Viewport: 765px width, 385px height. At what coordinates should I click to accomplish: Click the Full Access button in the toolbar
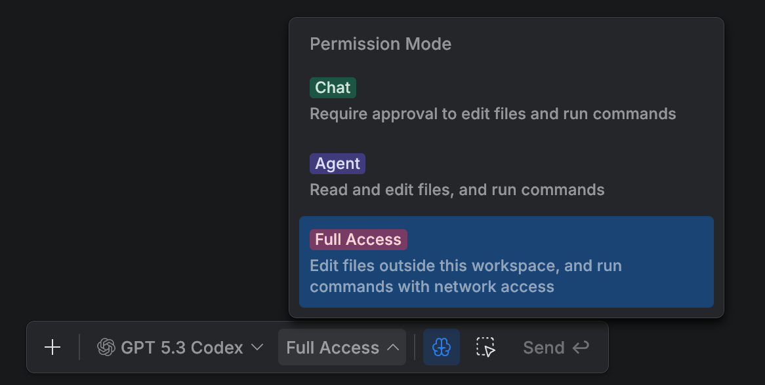pyautogui.click(x=342, y=348)
